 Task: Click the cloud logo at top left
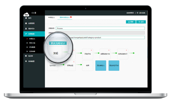[26, 15]
